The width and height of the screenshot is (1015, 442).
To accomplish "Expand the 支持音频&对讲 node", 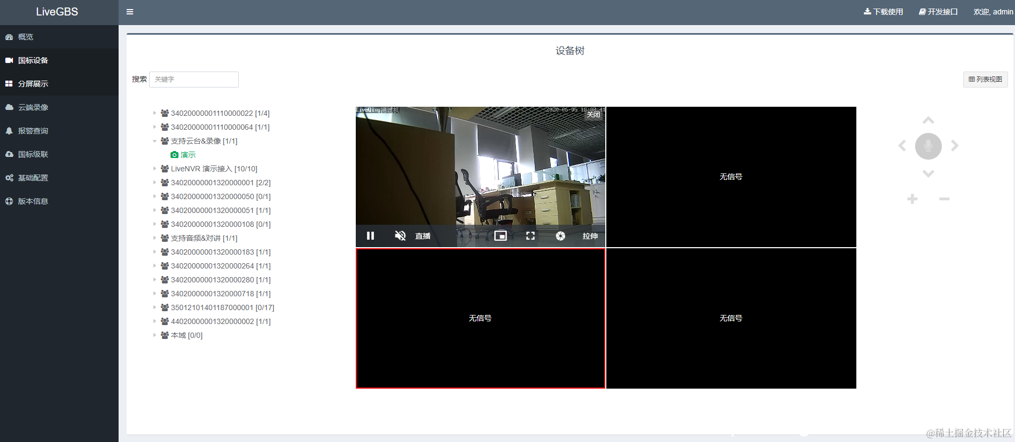I will pyautogui.click(x=154, y=238).
